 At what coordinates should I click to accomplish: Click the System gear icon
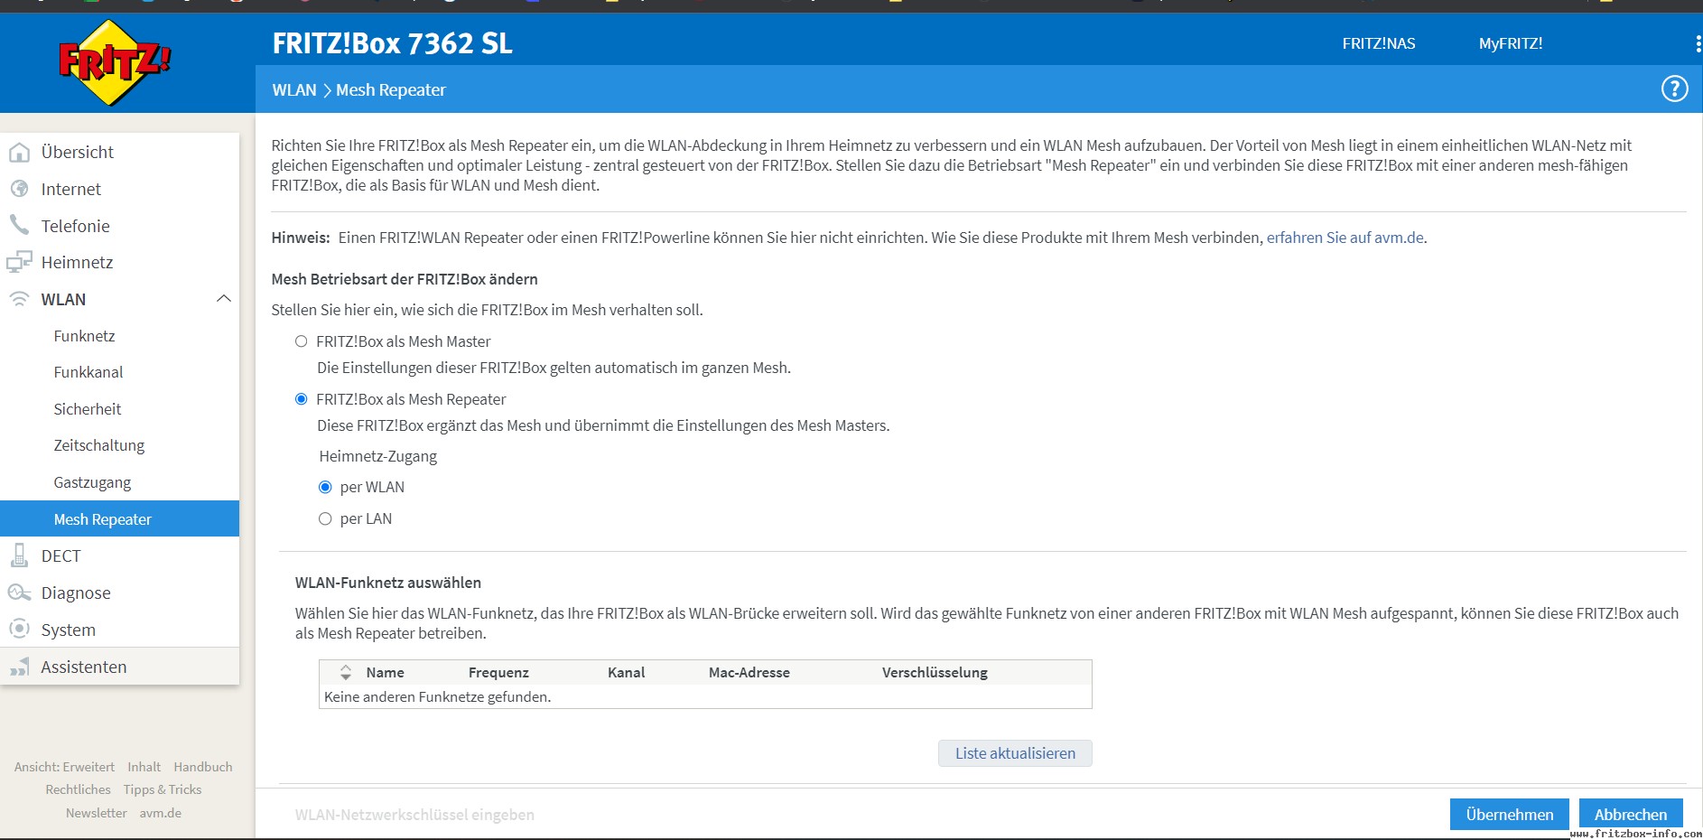pos(19,629)
